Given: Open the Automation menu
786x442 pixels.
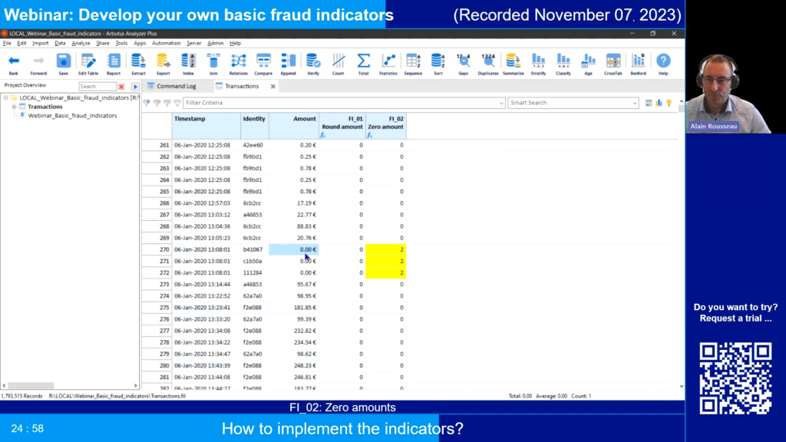Looking at the screenshot, I should coord(166,43).
